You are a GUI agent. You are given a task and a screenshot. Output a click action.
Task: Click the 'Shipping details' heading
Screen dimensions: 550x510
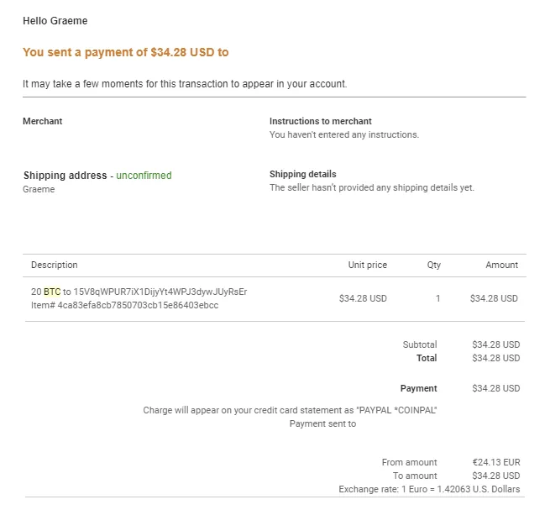point(303,174)
